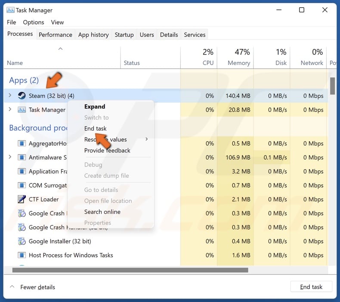Select the Processes tab
The height and width of the screenshot is (302, 340).
click(x=20, y=34)
